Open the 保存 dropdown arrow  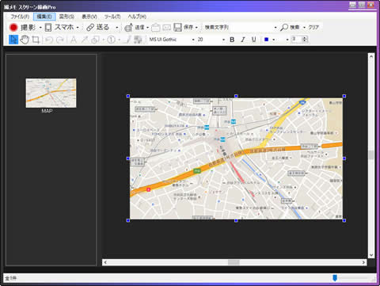196,28
